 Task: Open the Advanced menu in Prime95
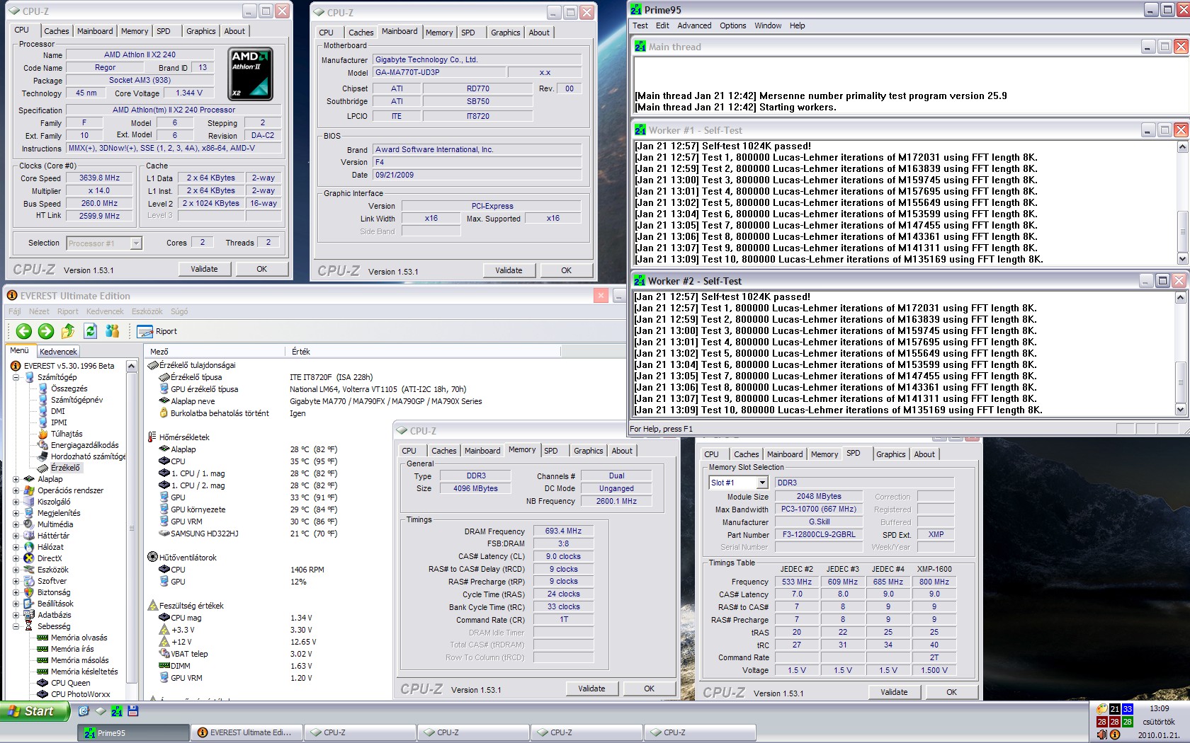(693, 25)
